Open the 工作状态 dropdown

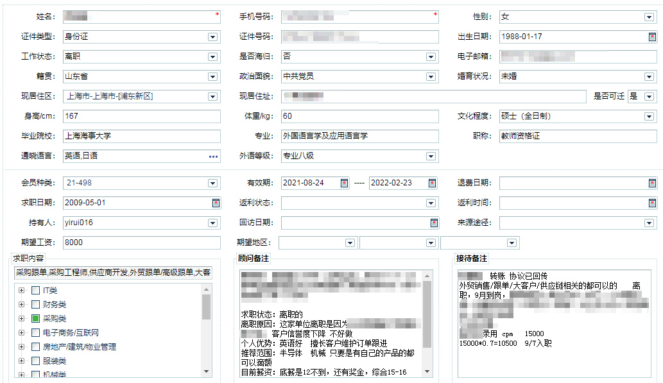click(212, 56)
